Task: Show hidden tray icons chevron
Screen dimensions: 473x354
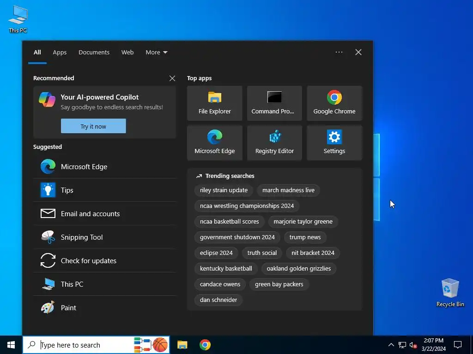Action: coord(391,345)
